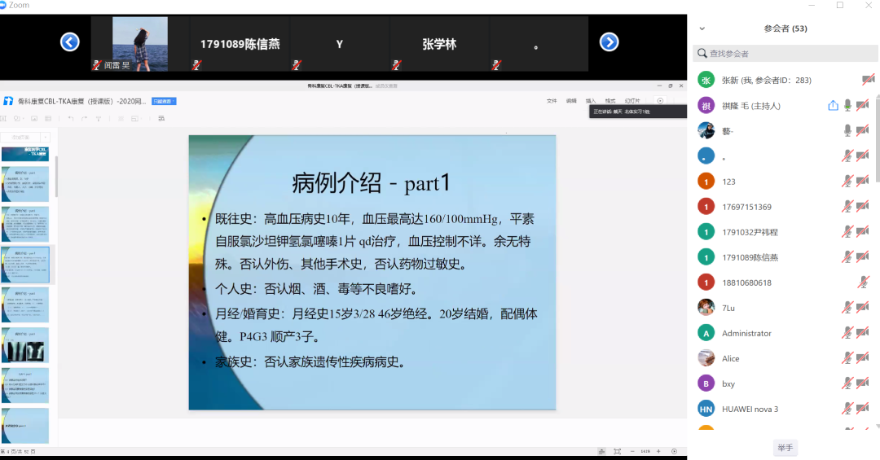Click the muted microphone icon for 18810680618
Image resolution: width=880 pixels, height=460 pixels.
pyautogui.click(x=863, y=283)
